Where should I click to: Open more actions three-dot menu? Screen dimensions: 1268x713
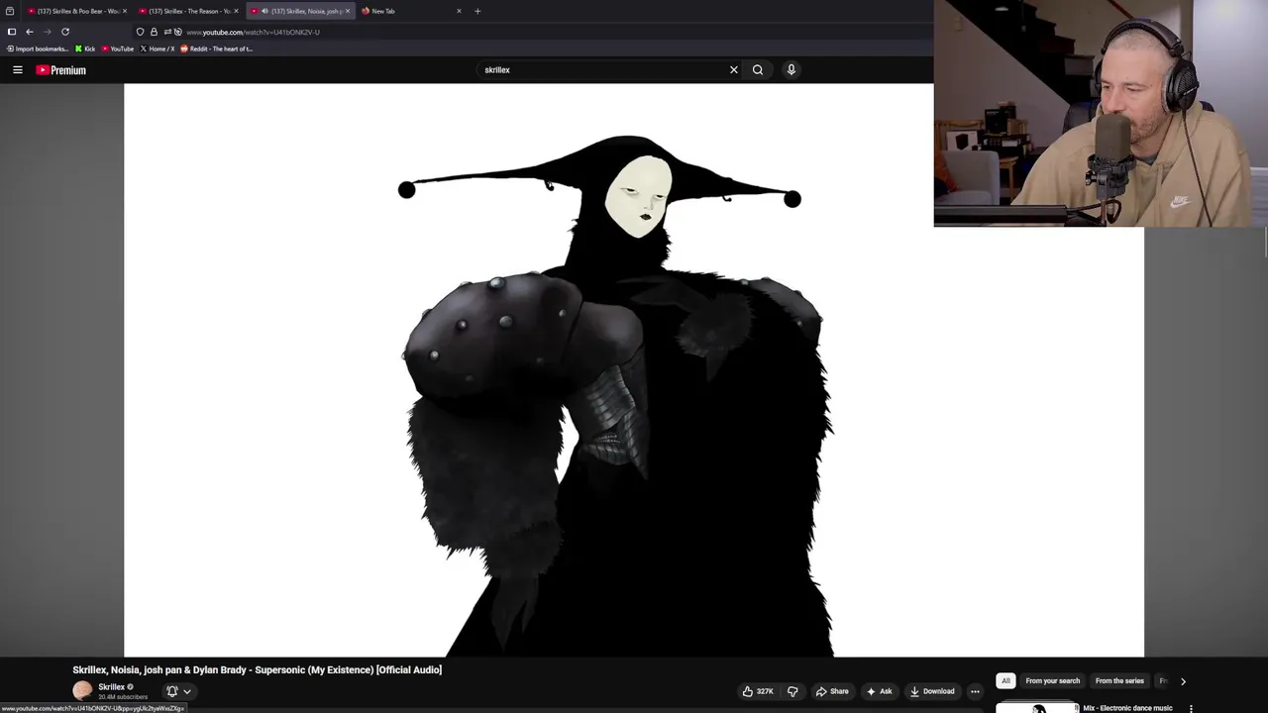tap(975, 691)
